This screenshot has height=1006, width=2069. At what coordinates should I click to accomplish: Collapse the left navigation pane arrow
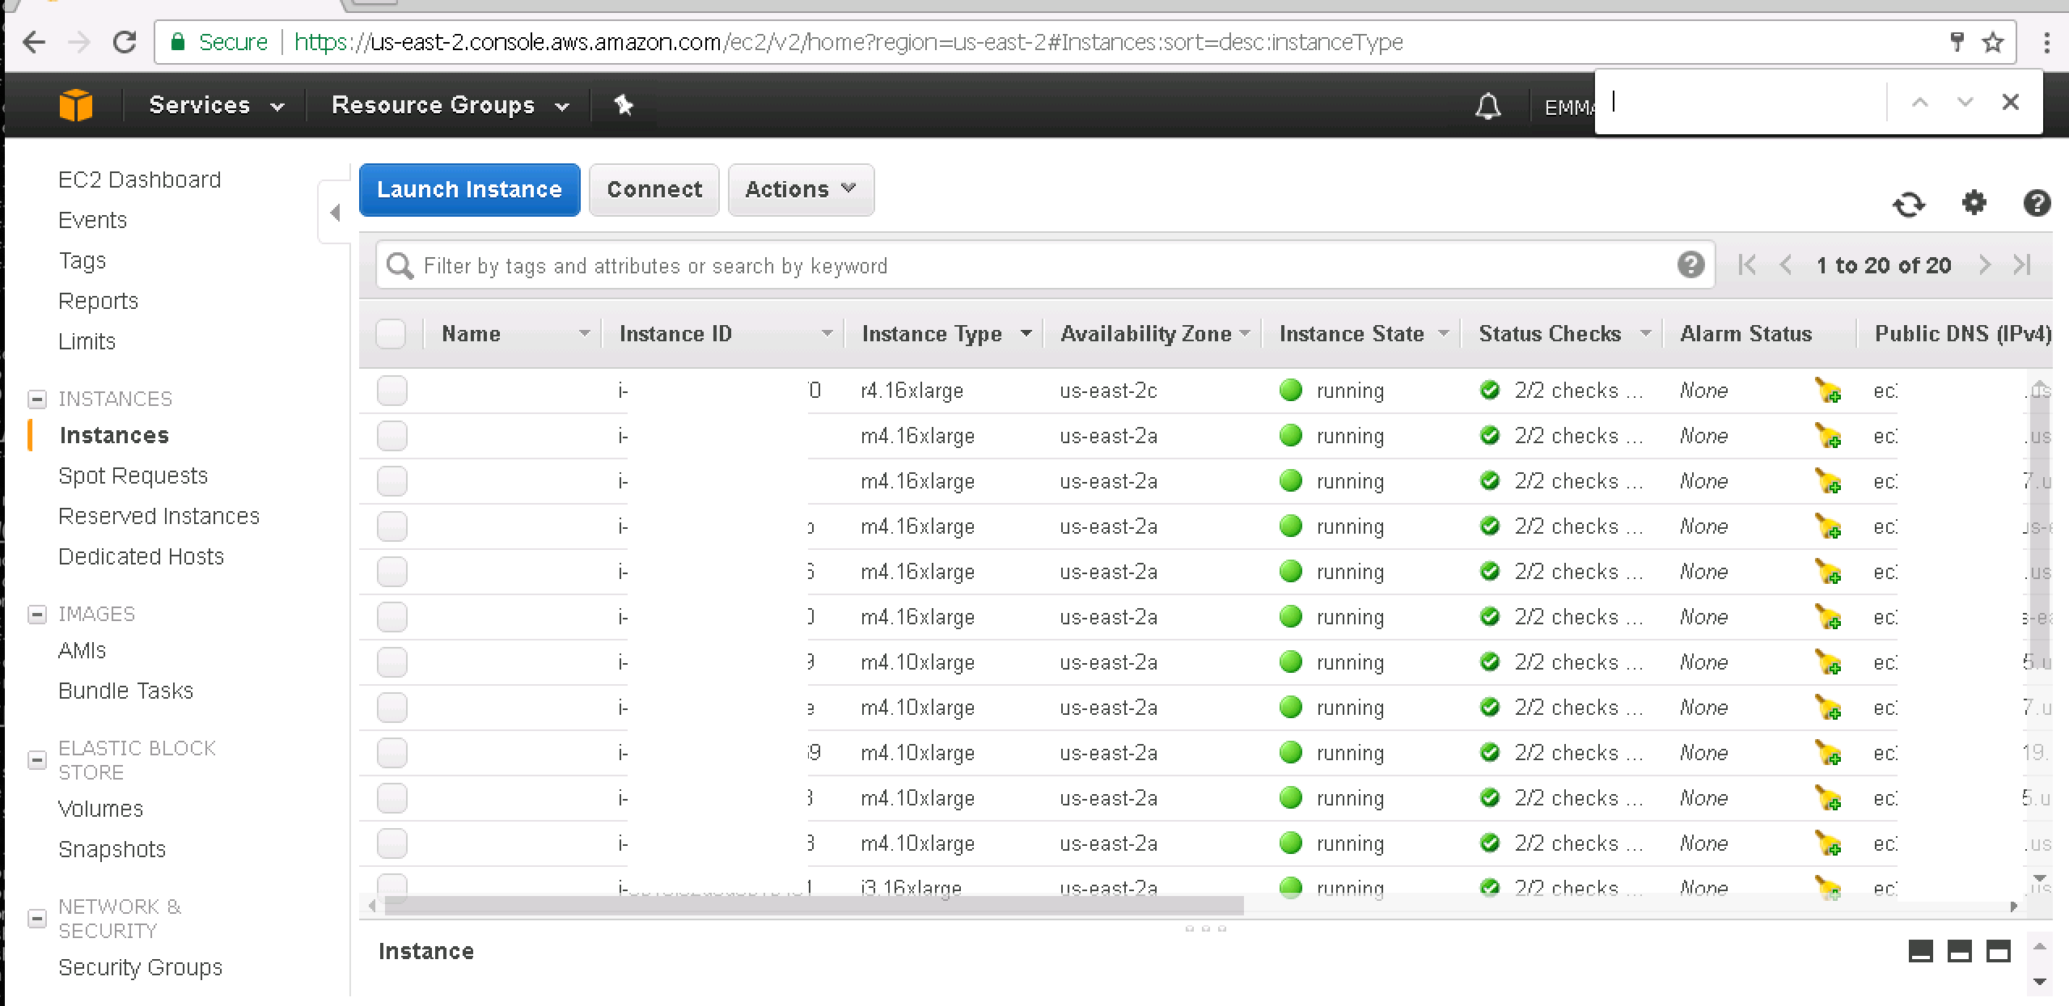pyautogui.click(x=335, y=213)
